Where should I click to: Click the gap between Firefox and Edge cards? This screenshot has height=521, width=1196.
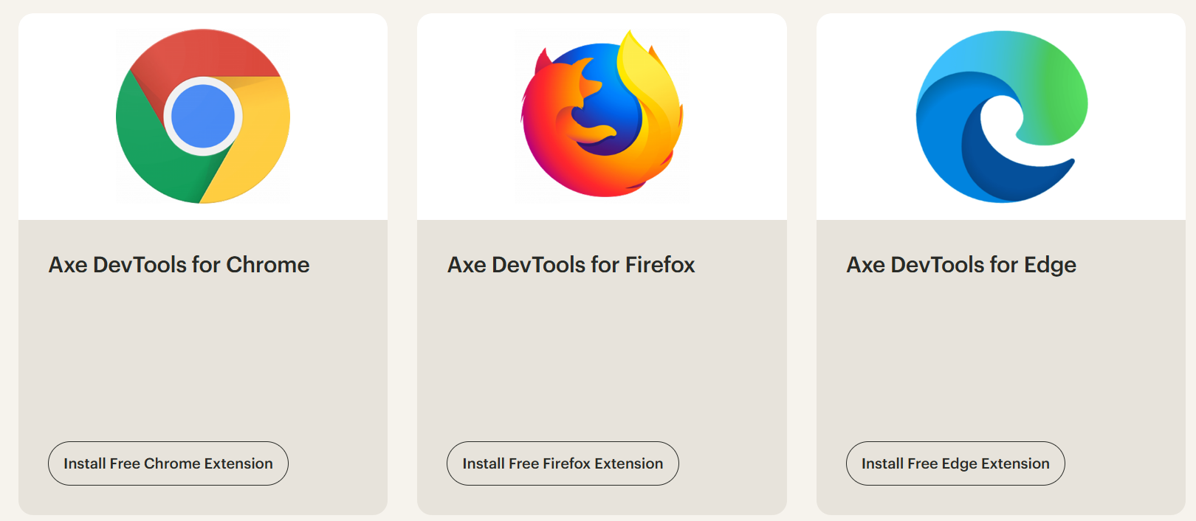click(802, 258)
